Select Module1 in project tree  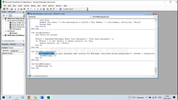click(14, 33)
